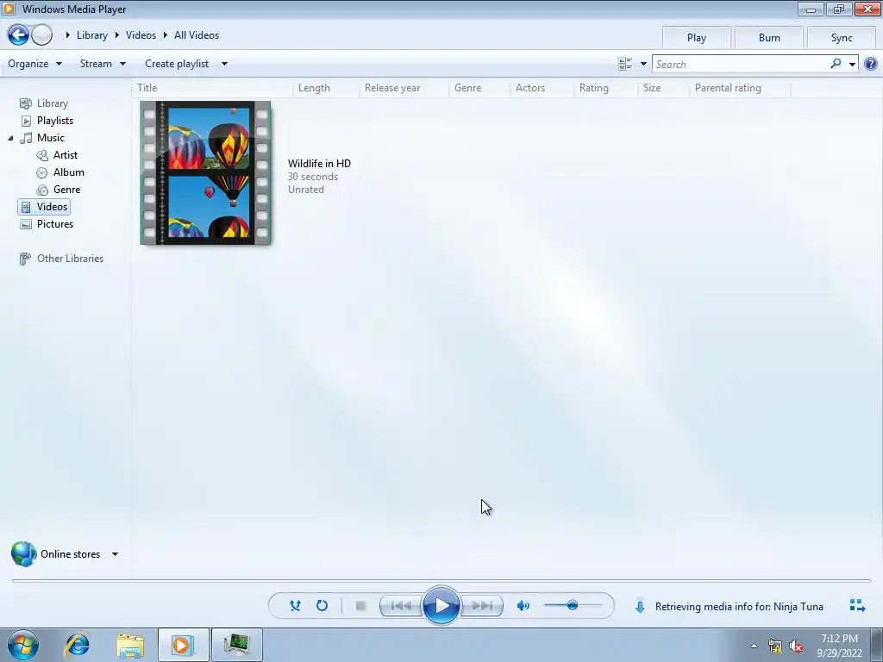Viewport: 883px width, 662px height.
Task: Click the Back navigation arrow
Action: 18,34
